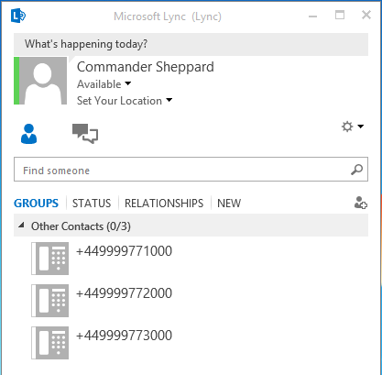Click the Other Contacts (0/3) group header
382x375 pixels.
[191, 226]
